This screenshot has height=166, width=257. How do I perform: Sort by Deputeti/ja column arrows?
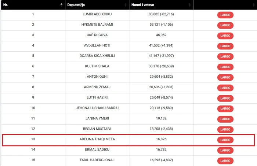[x=125, y=5]
